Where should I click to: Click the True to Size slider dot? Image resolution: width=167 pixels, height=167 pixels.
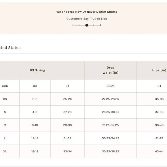[87, 25]
